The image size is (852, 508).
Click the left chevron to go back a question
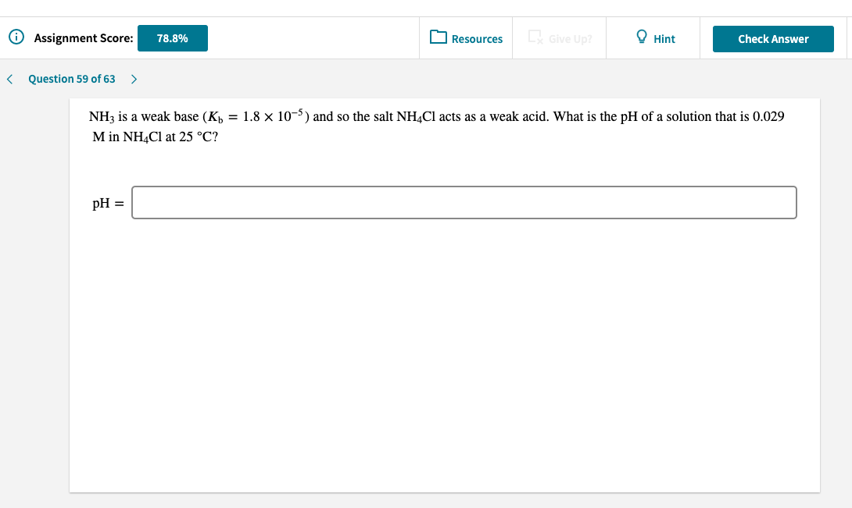tap(9, 79)
